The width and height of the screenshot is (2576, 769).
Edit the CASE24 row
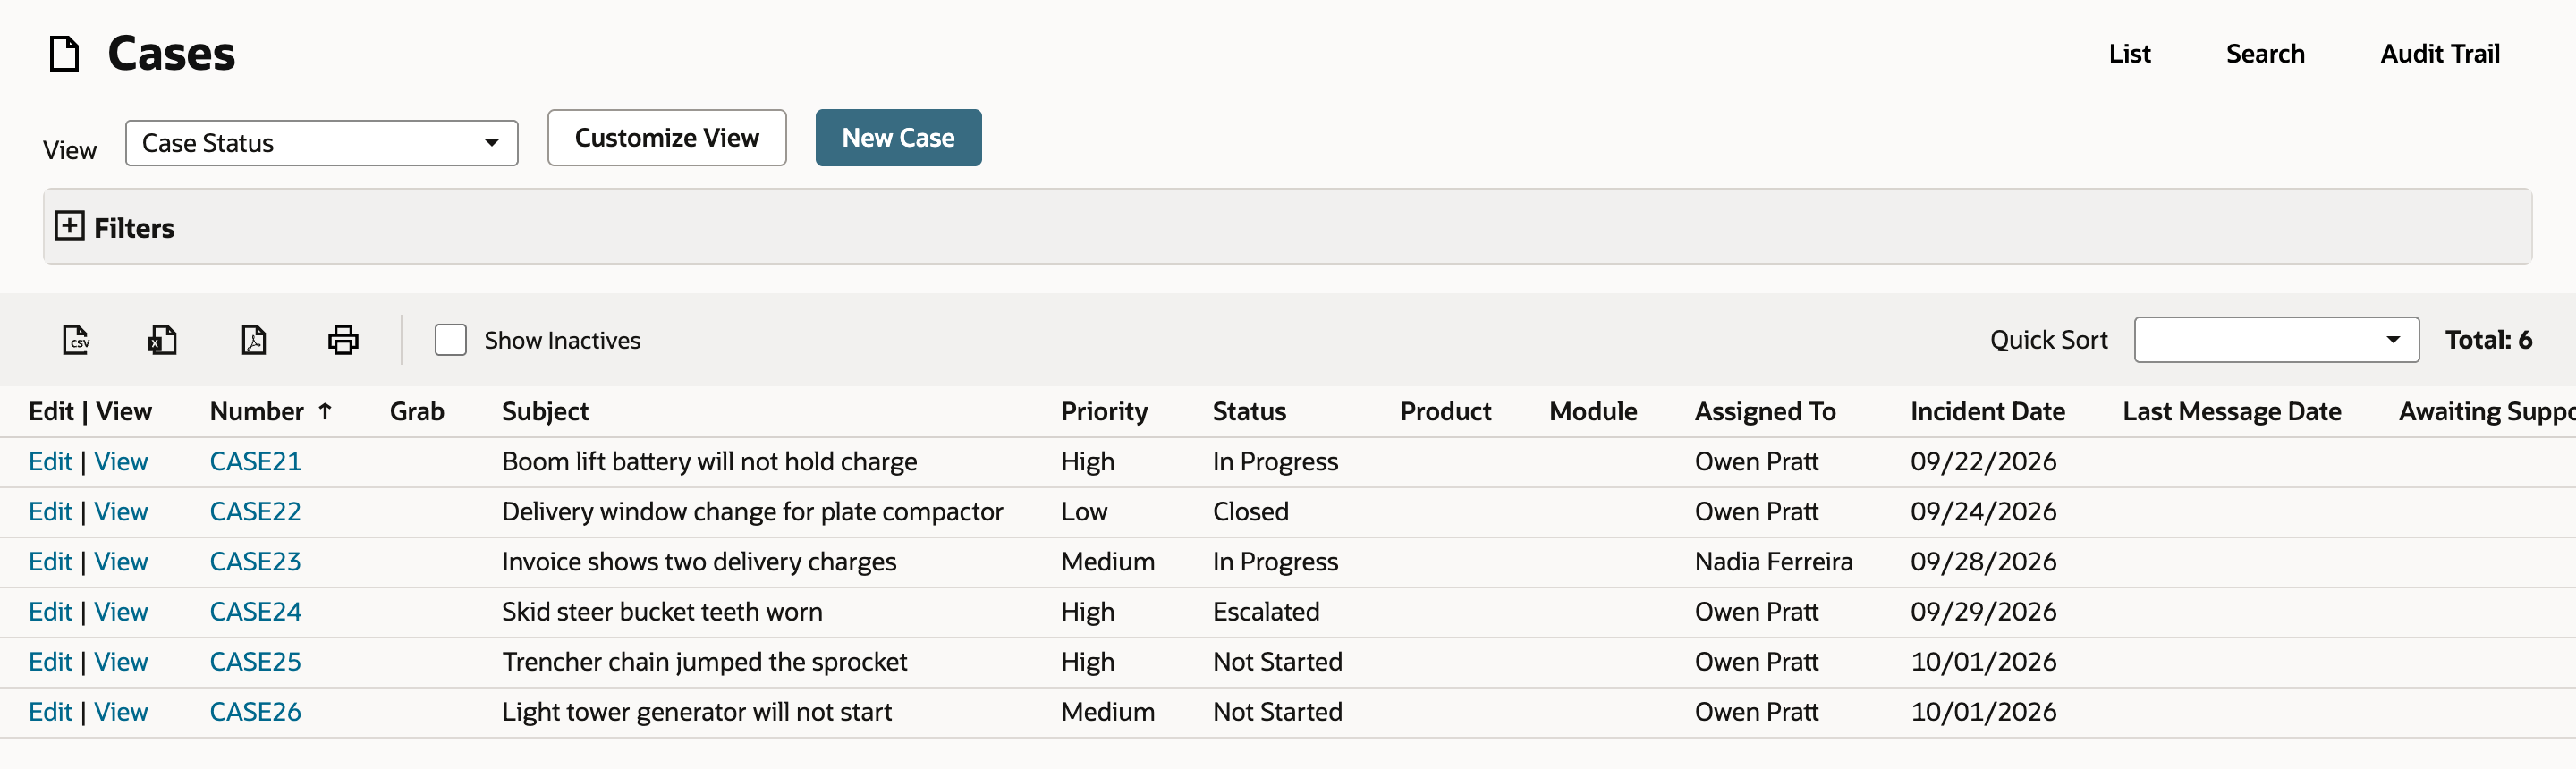pyautogui.click(x=50, y=611)
